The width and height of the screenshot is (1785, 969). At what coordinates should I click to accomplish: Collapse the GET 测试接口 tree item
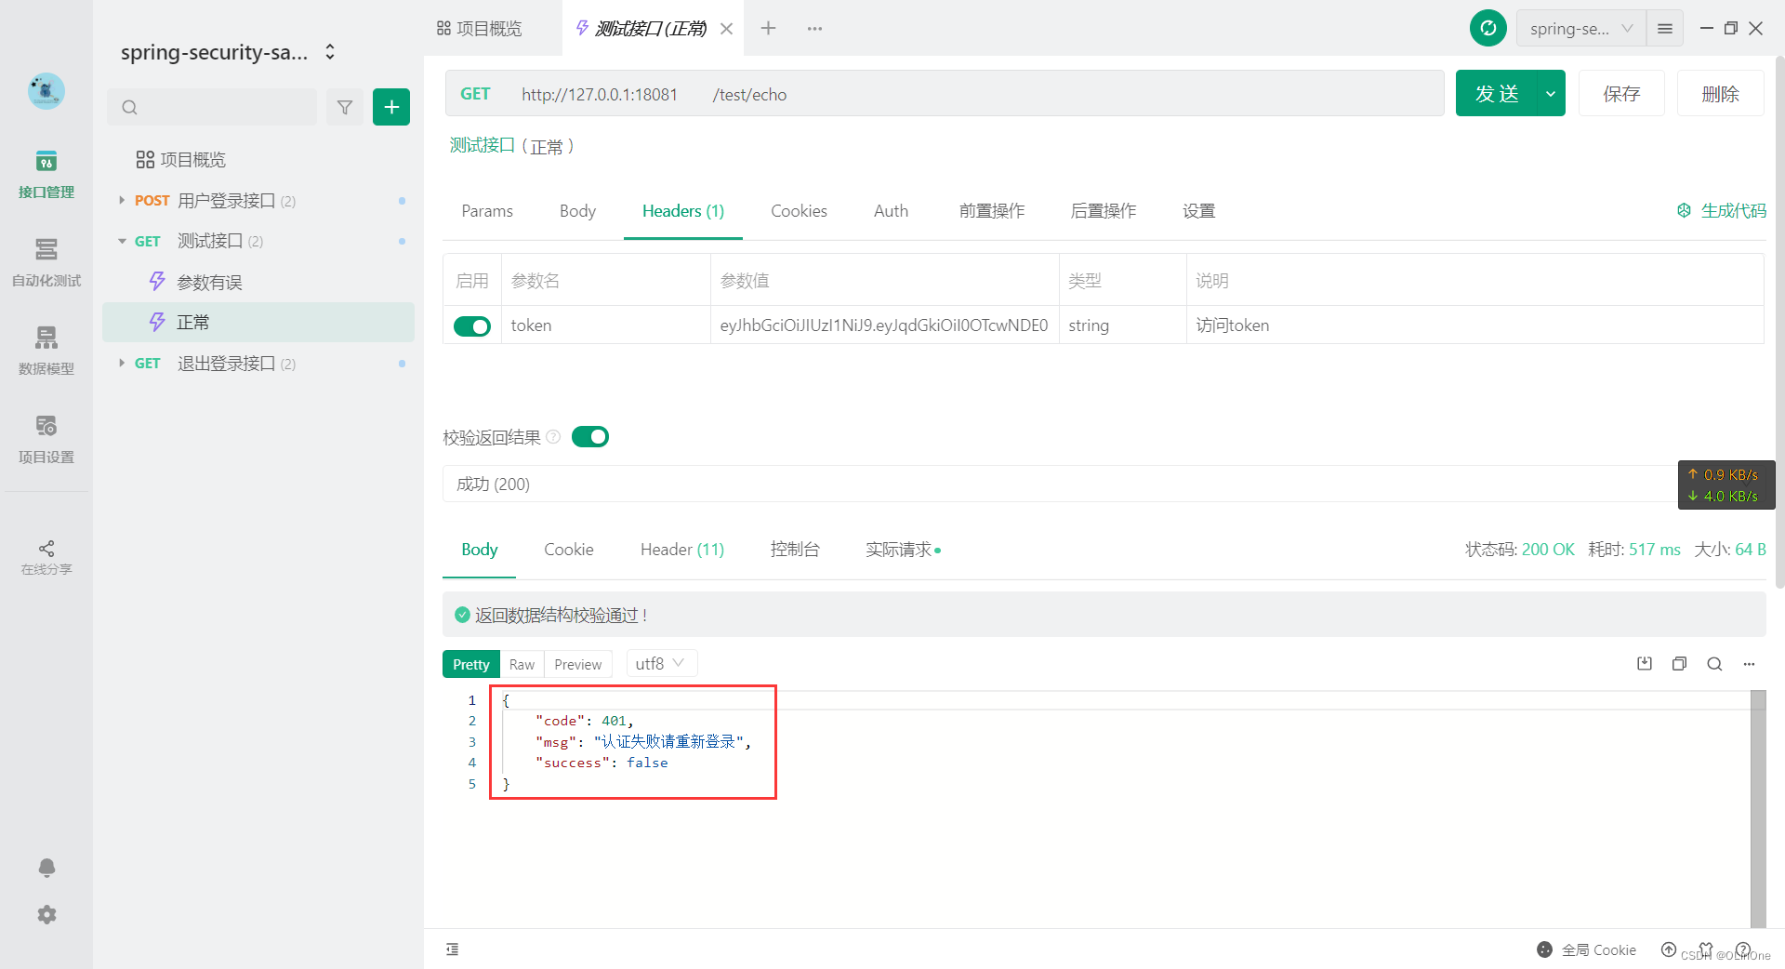122,241
